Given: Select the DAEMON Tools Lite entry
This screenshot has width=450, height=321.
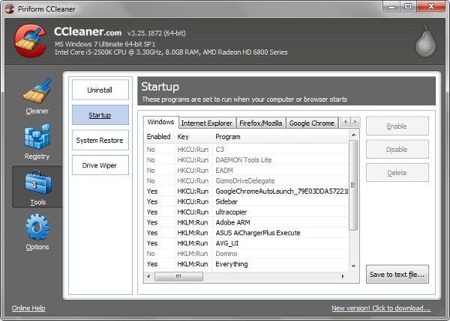Looking at the screenshot, I should coord(246,160).
